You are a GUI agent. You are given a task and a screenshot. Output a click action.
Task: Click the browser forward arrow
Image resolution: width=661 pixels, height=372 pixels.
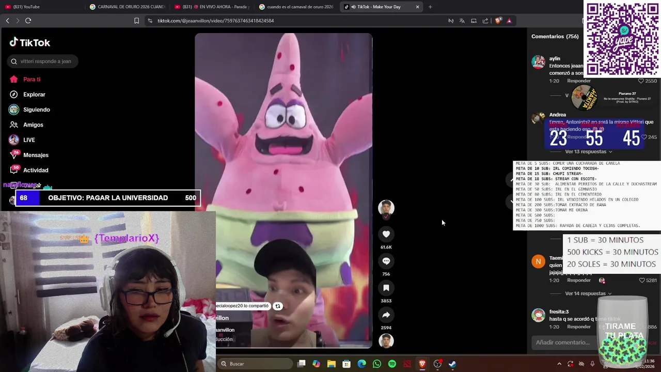click(18, 21)
